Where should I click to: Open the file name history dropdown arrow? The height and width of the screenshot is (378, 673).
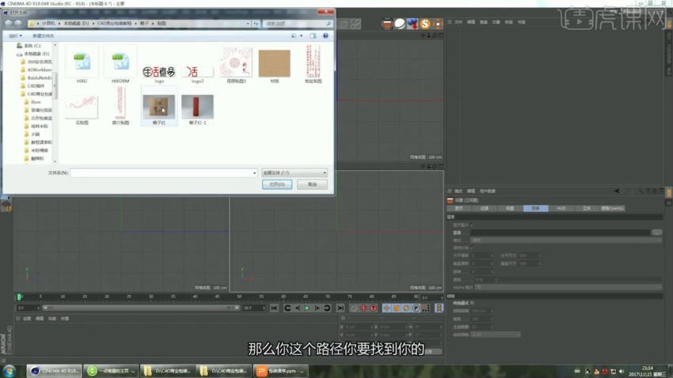(x=254, y=172)
